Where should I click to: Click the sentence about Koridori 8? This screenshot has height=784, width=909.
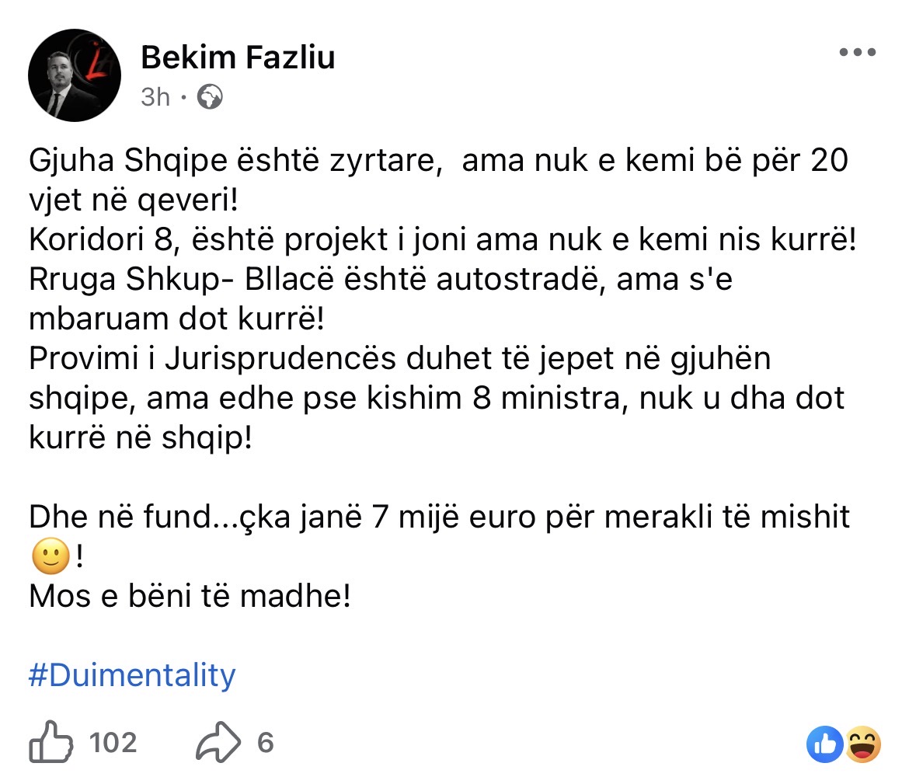[x=442, y=239]
